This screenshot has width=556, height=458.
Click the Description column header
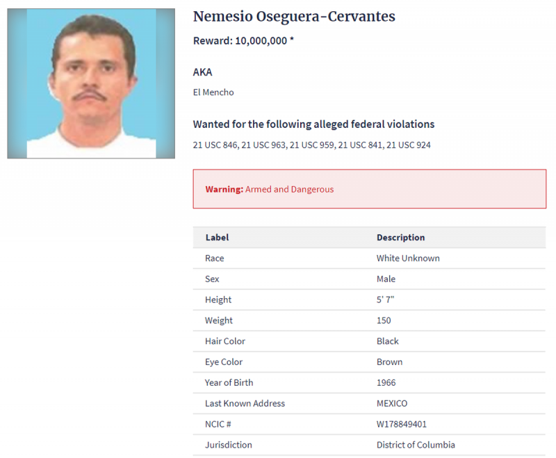(x=401, y=238)
